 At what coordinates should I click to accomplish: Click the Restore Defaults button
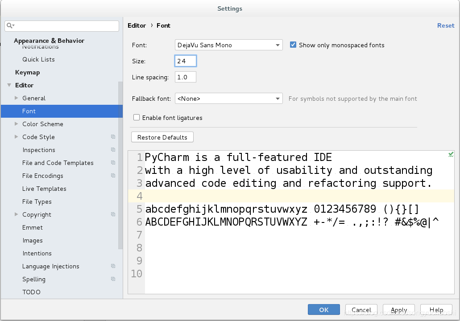point(162,137)
